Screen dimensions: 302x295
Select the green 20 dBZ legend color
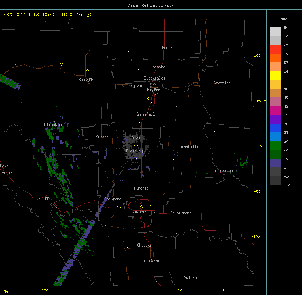[275, 146]
